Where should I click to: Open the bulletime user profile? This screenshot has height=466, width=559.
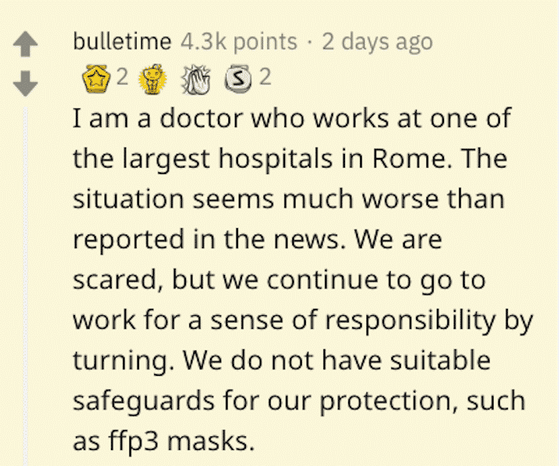tap(122, 41)
